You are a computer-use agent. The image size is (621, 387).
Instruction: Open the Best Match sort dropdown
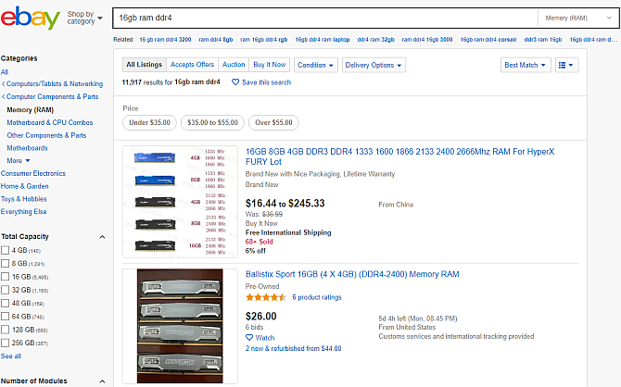click(x=526, y=65)
